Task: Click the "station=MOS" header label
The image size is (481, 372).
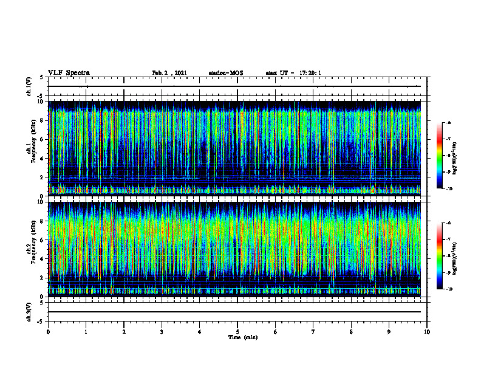Action: point(226,73)
